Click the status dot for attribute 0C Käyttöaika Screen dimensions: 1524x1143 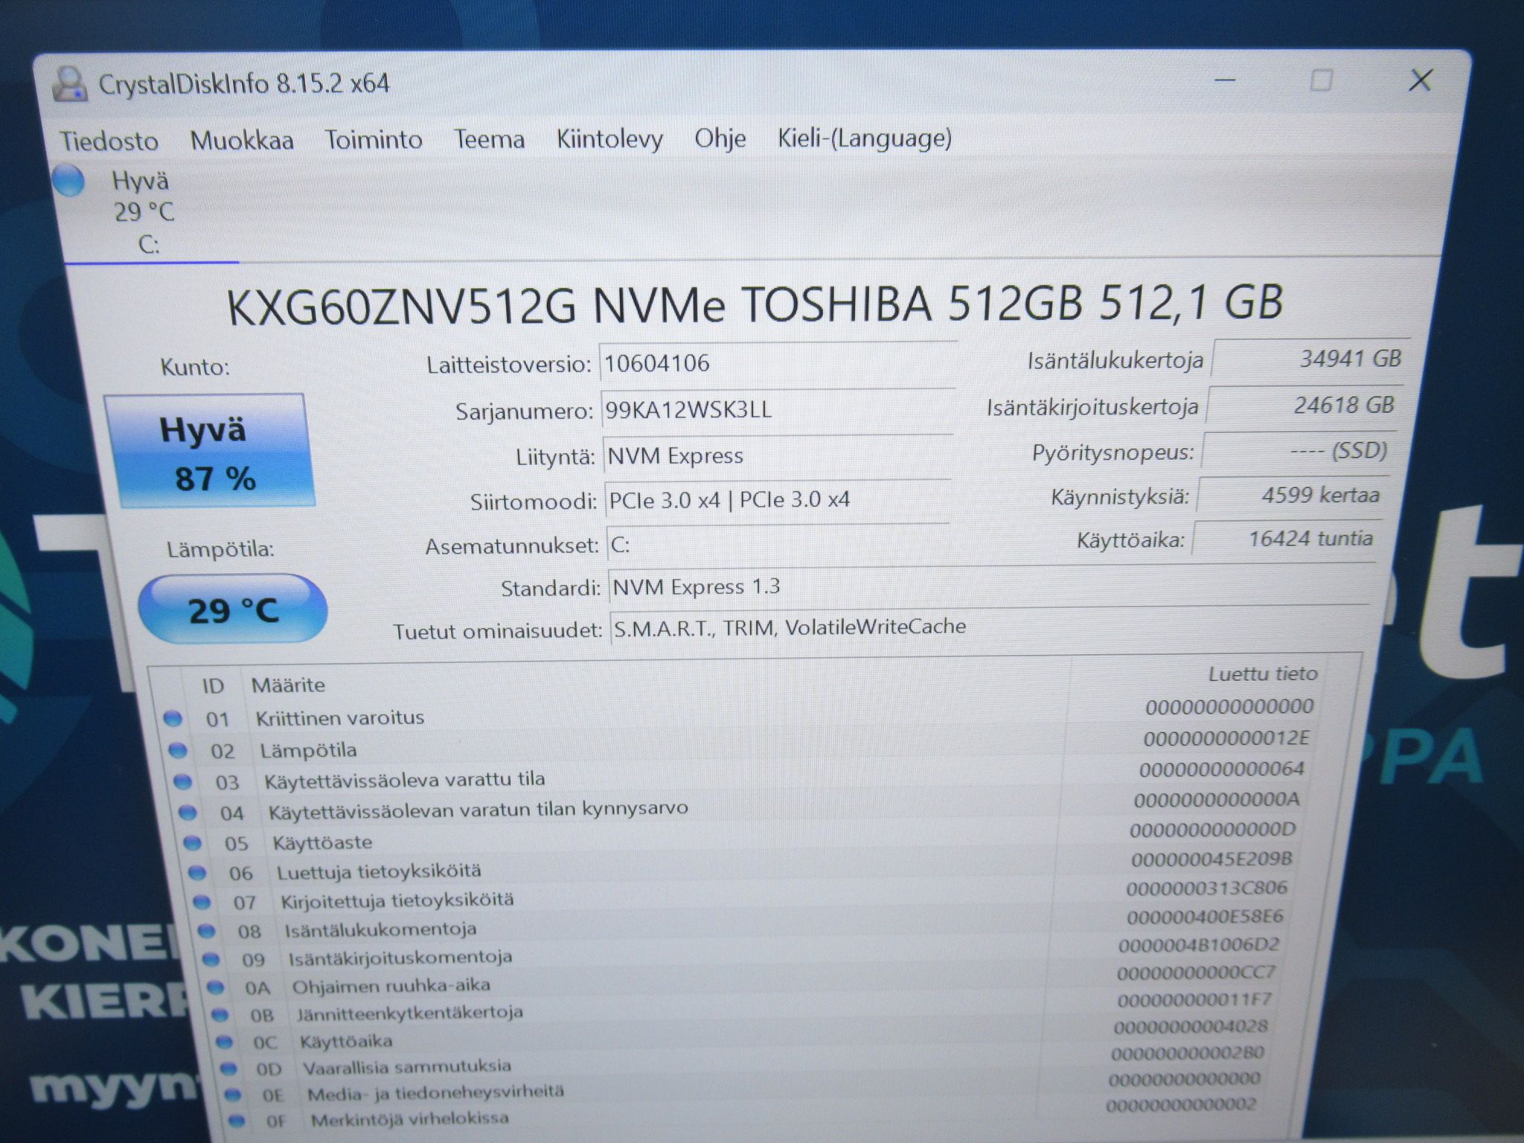(224, 1042)
